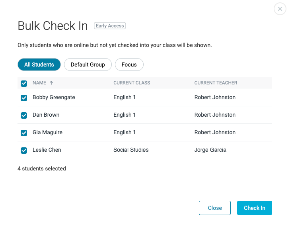The width and height of the screenshot is (290, 225).
Task: Click the Gia Maguire student name
Action: pos(47,132)
